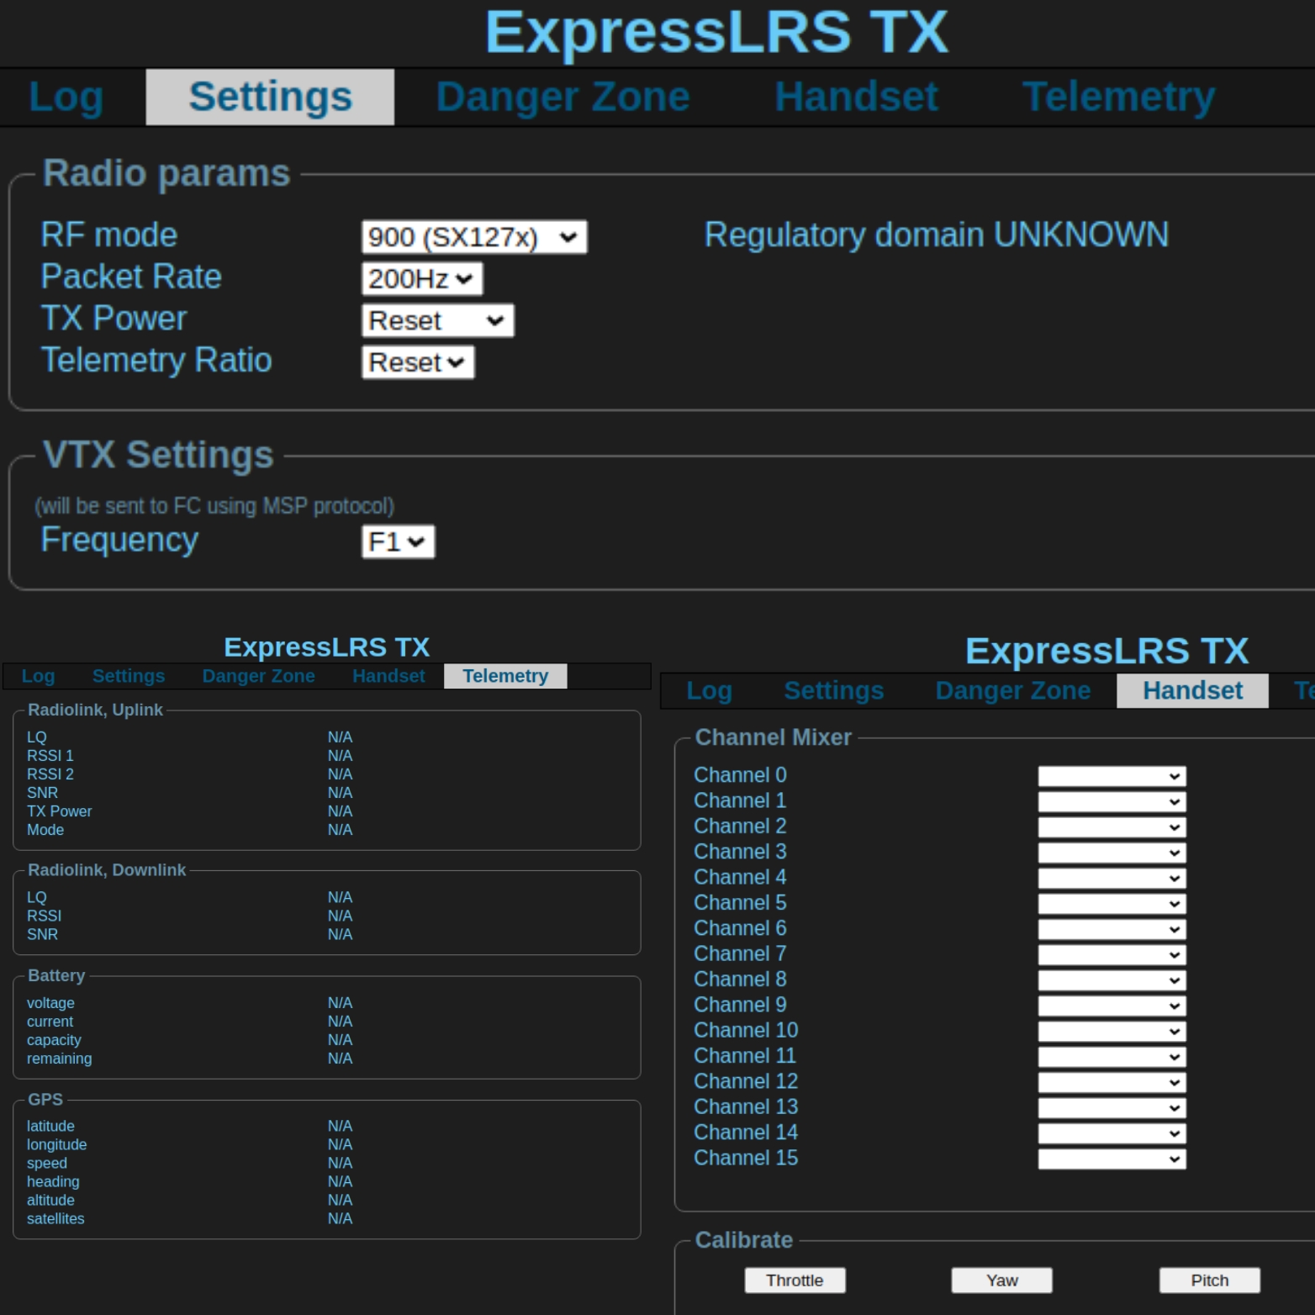
Task: Click the Throttle calibrate button
Action: [x=795, y=1281]
